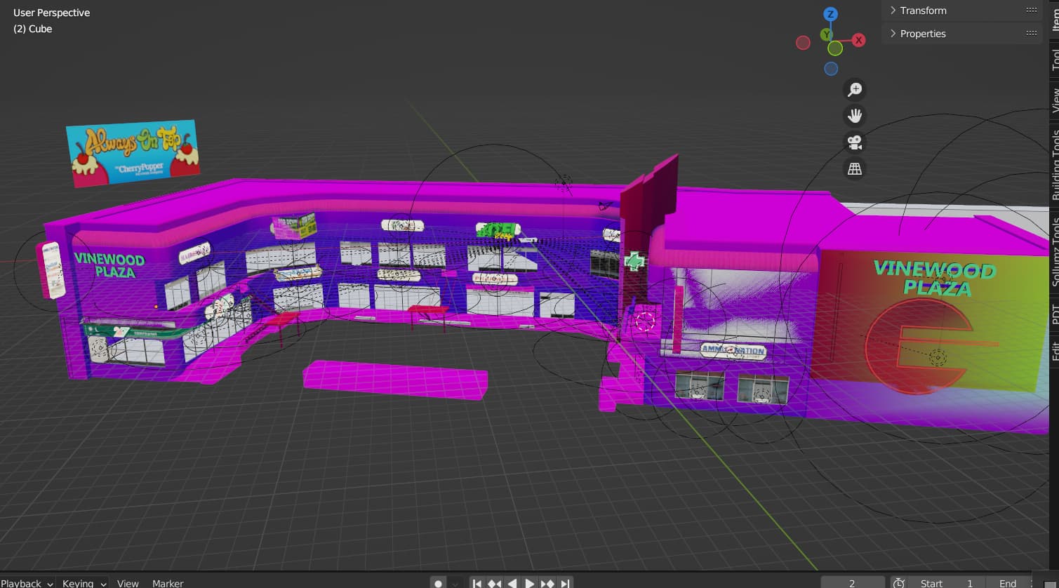Click the blue Z axis gizmo handle
1059x588 pixels.
point(830,14)
